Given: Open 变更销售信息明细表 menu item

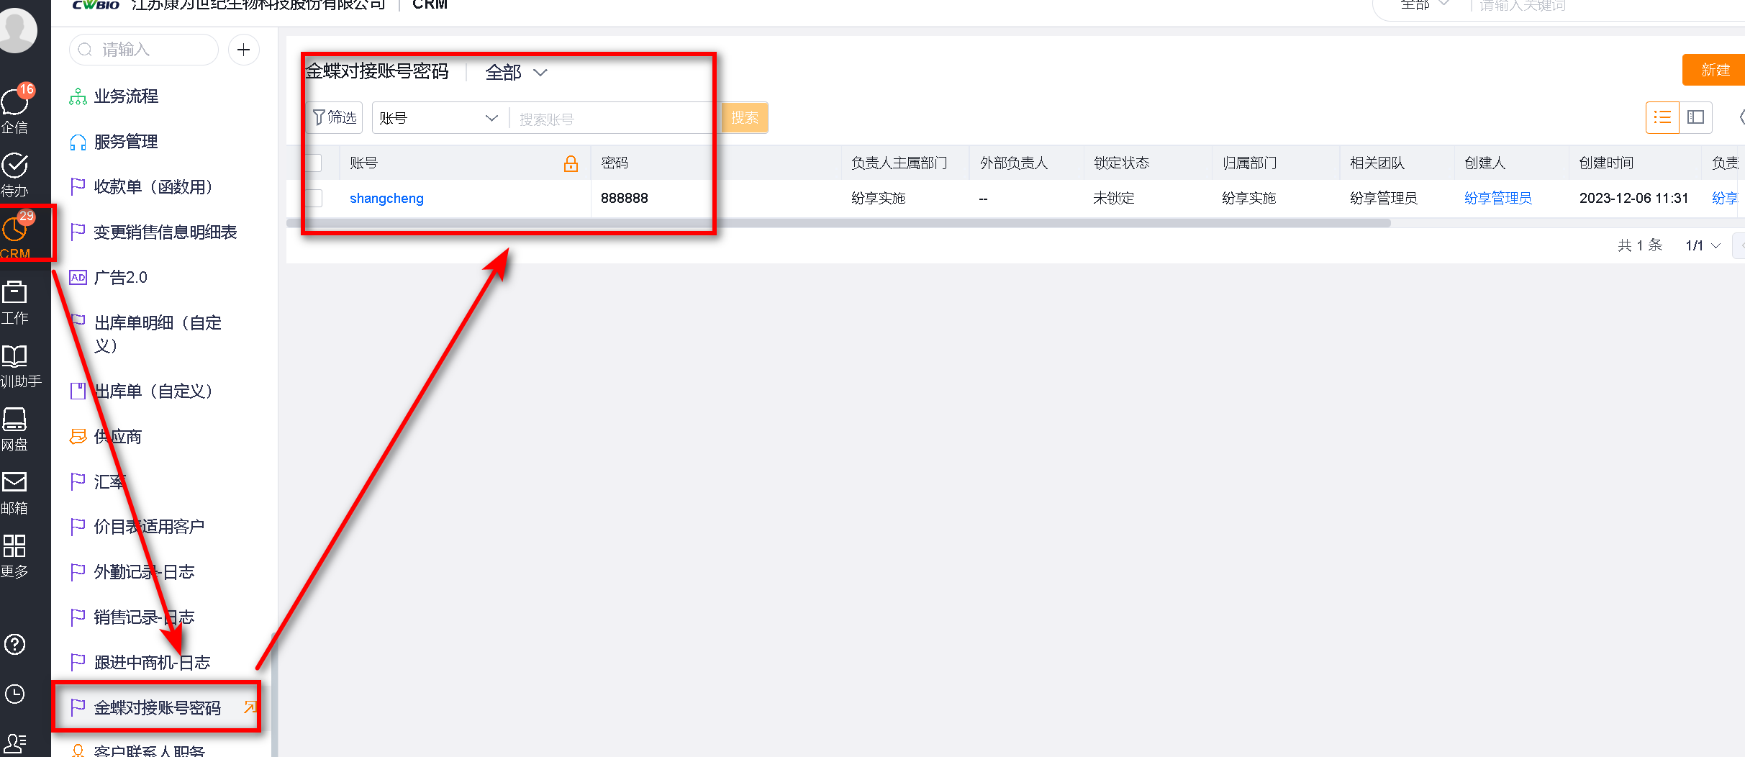Looking at the screenshot, I should pos(166,232).
